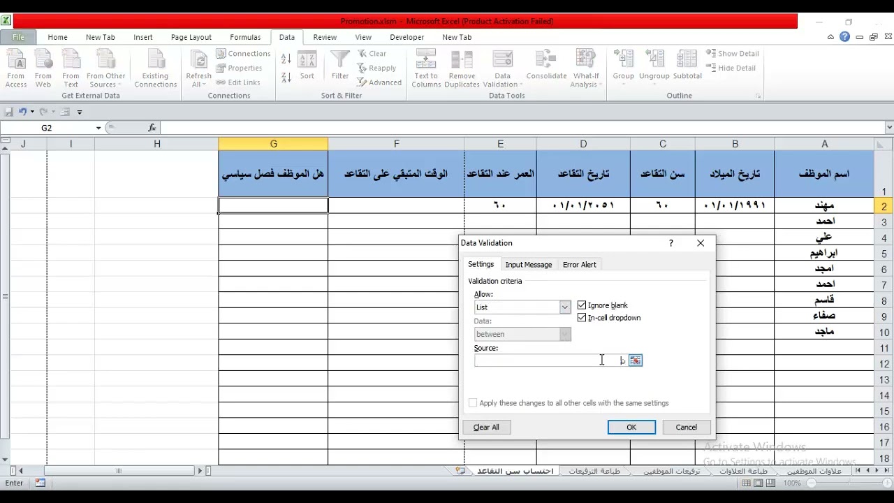Click the Outline group dialog launcher
The height and width of the screenshot is (503, 894).
(x=758, y=96)
